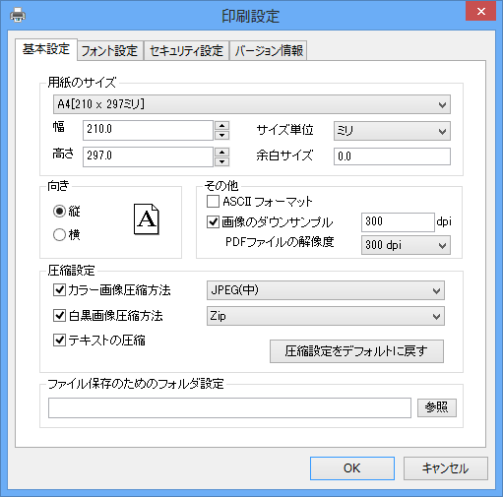Click the folder path input field
Image resolution: width=503 pixels, height=497 pixels.
(229, 407)
